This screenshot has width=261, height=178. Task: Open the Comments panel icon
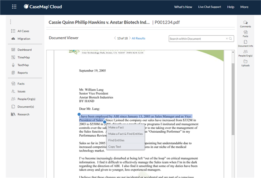(x=245, y=22)
